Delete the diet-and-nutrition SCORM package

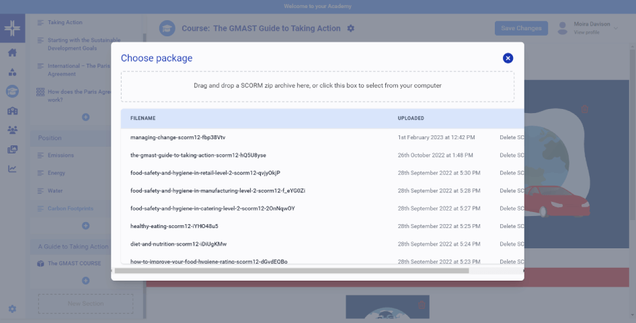pos(510,244)
